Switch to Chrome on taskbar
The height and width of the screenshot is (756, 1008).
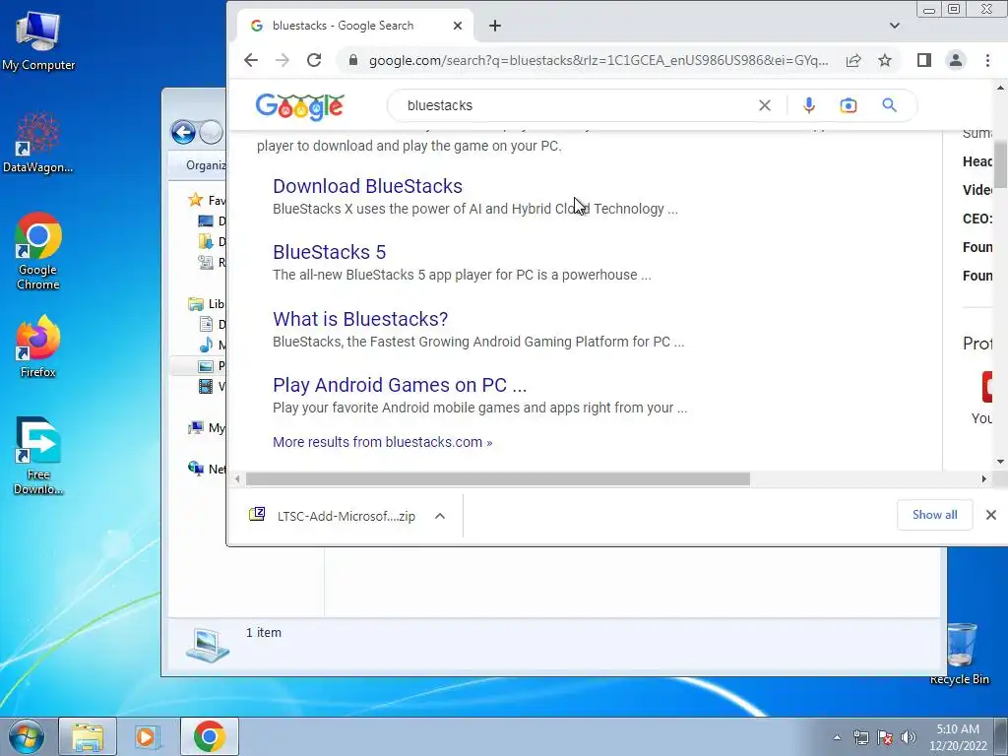pyautogui.click(x=209, y=736)
